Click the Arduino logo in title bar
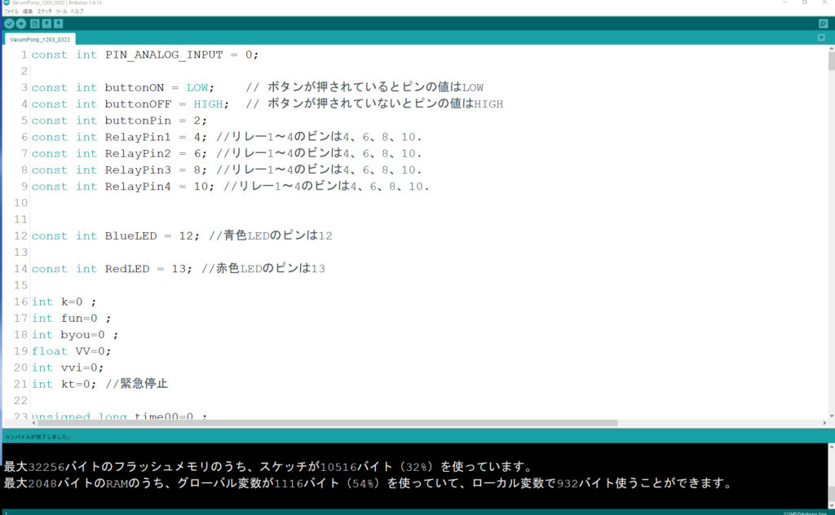Viewport: 835px width, 515px height. [x=6, y=3]
